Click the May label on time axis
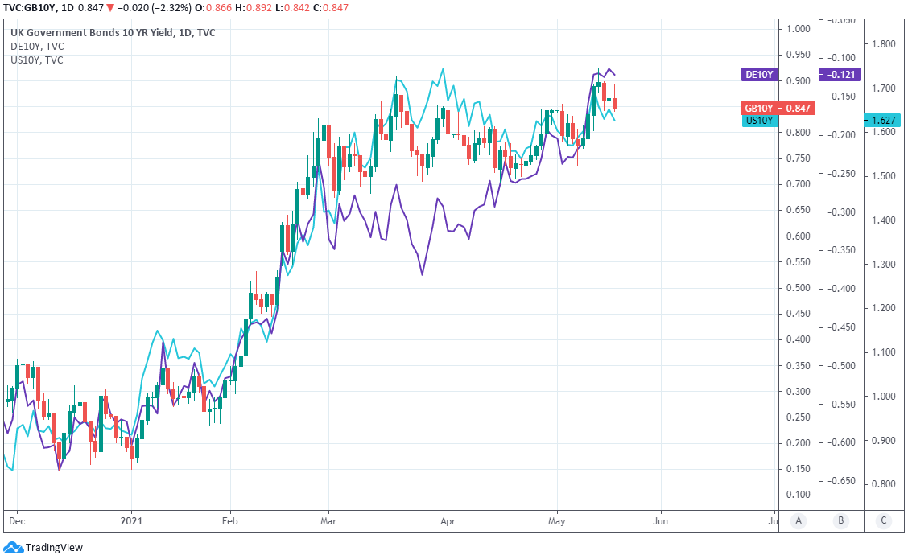Image resolution: width=908 pixels, height=555 pixels. [557, 520]
